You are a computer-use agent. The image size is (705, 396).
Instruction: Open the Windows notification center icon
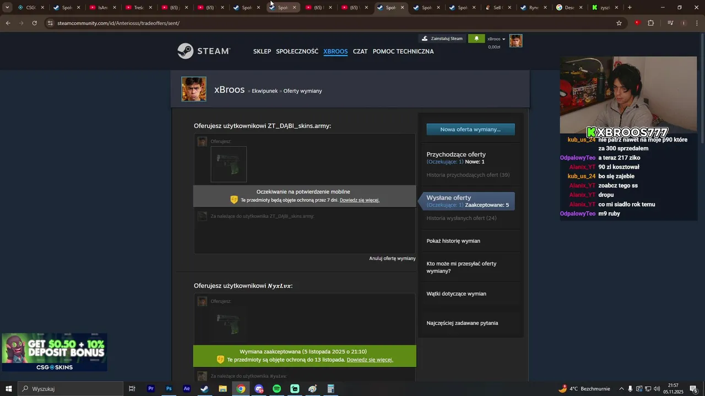tap(694, 389)
